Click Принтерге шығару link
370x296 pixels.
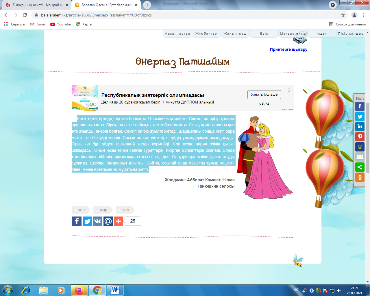pyautogui.click(x=288, y=49)
